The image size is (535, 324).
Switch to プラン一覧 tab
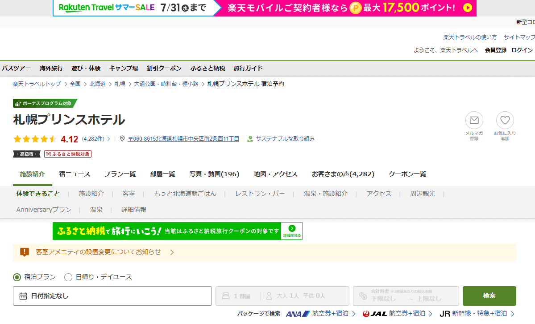[x=120, y=174]
